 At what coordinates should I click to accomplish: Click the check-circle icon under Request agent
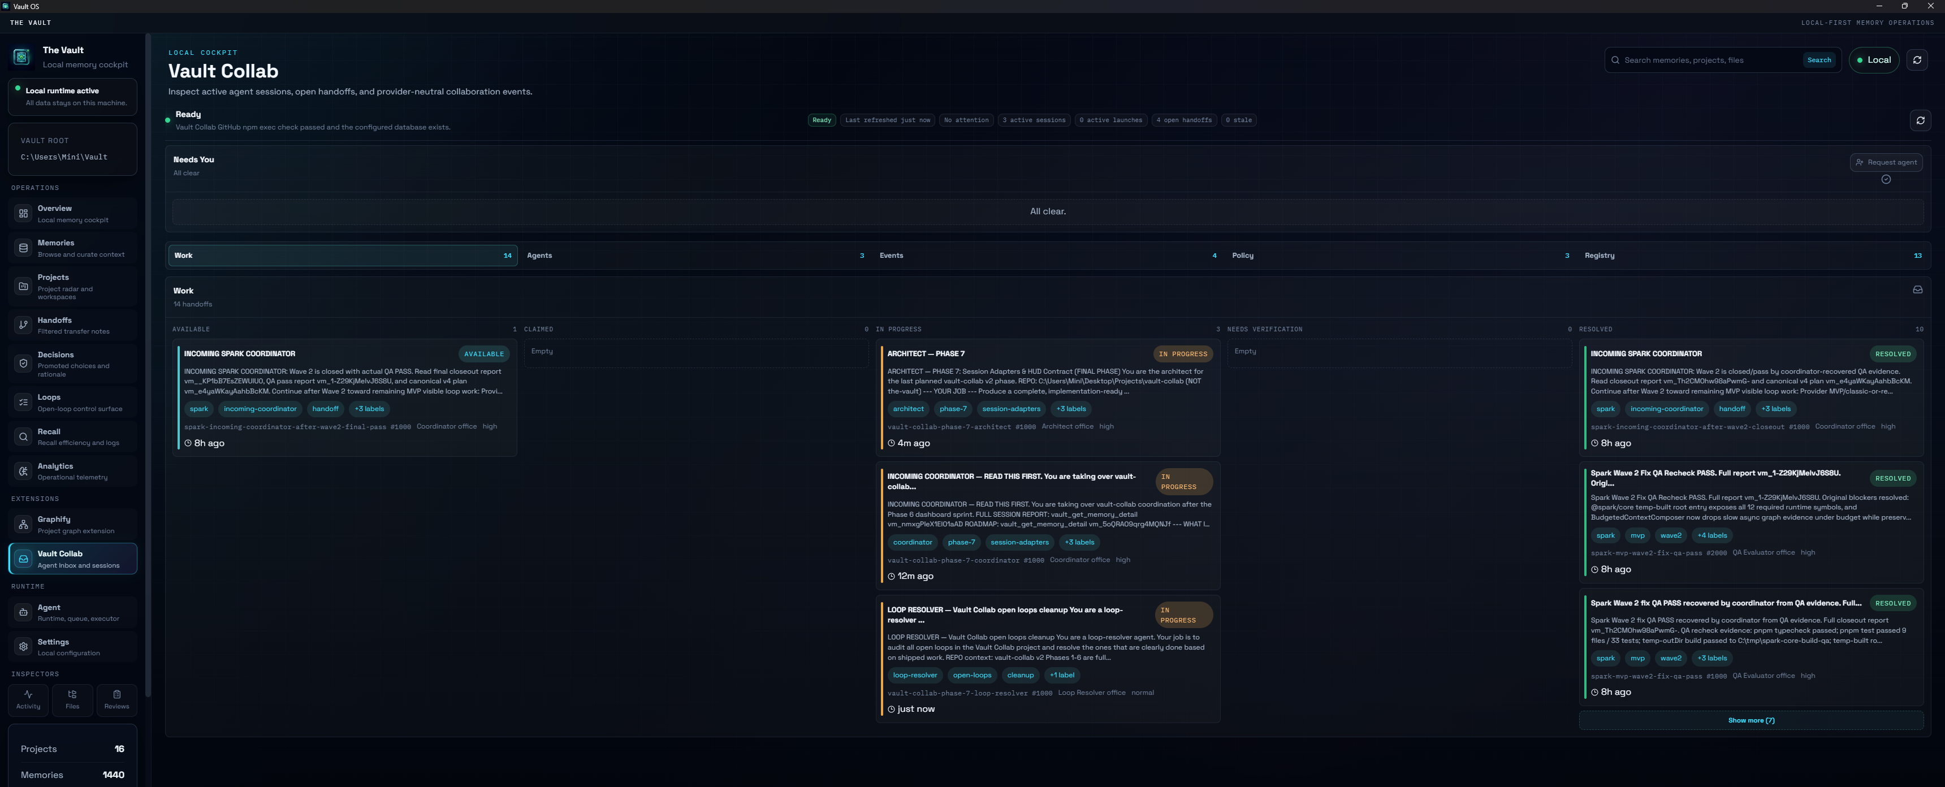point(1886,180)
